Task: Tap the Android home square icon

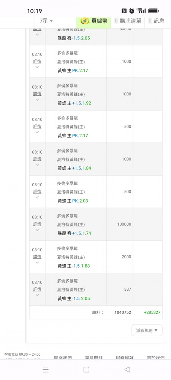Action: tap(87, 369)
